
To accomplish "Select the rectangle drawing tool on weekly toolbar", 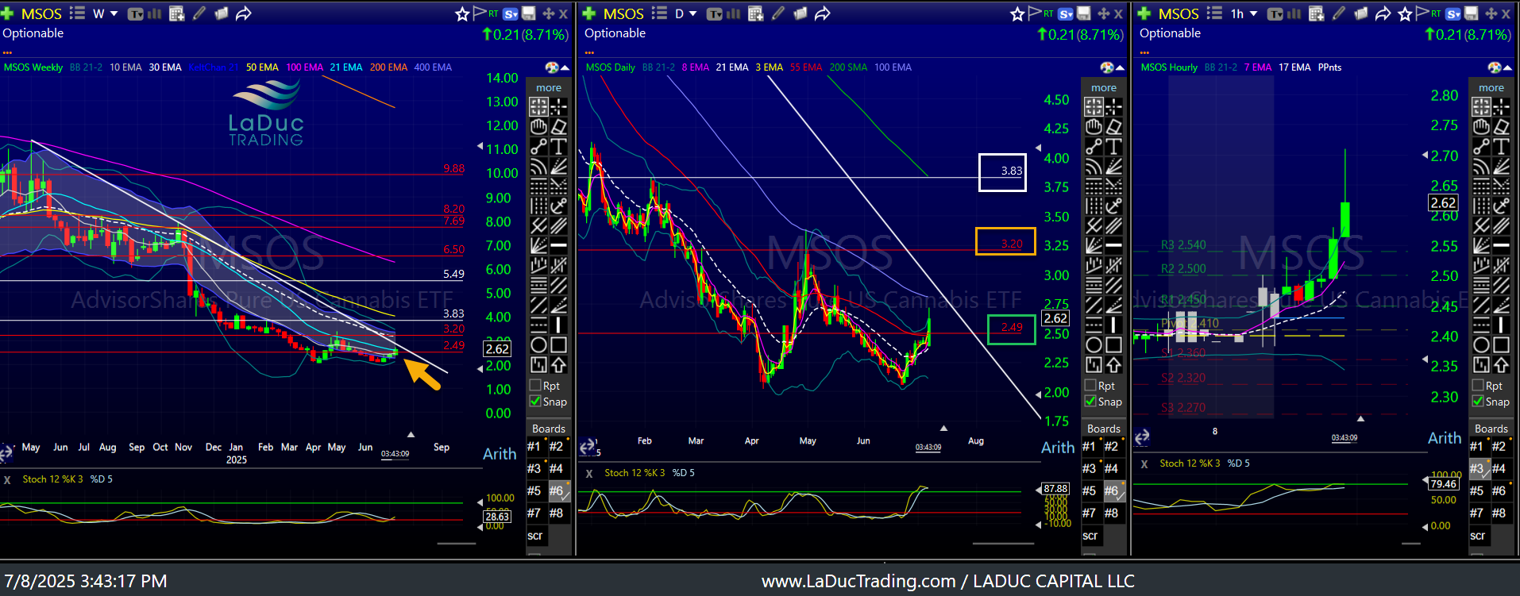I will (x=559, y=344).
